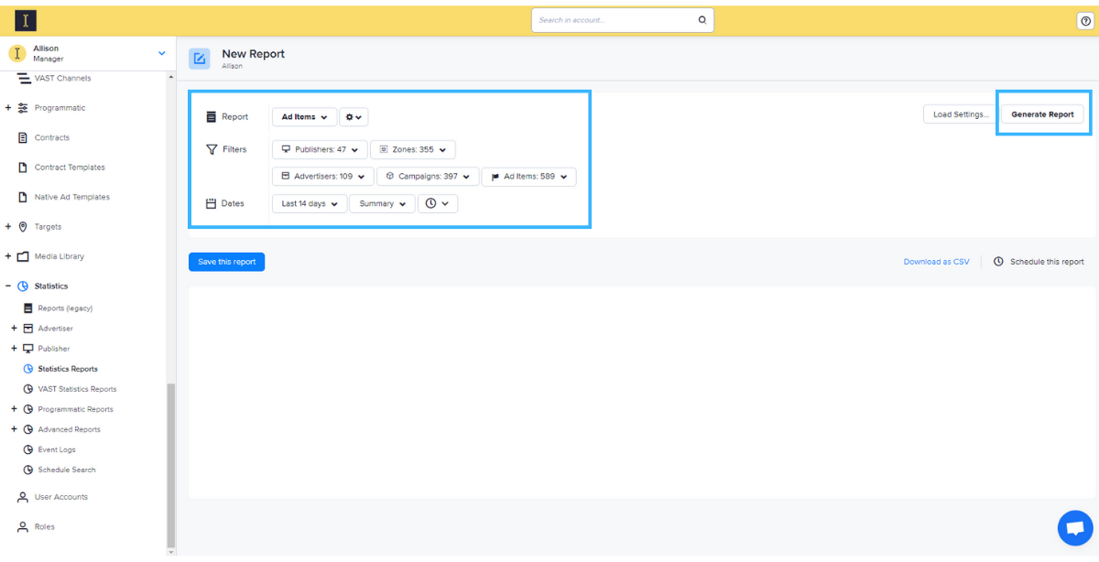Image resolution: width=1099 pixels, height=562 pixels.
Task: Collapse the Statistics sidebar section
Action: click(x=8, y=286)
